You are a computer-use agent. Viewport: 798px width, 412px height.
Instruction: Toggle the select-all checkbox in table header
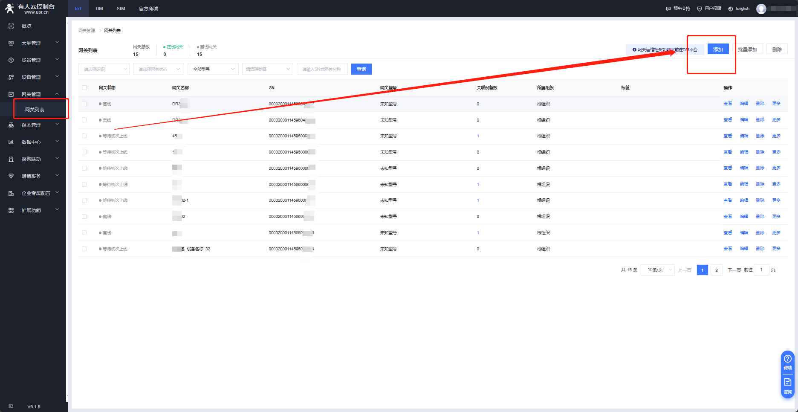pyautogui.click(x=84, y=88)
